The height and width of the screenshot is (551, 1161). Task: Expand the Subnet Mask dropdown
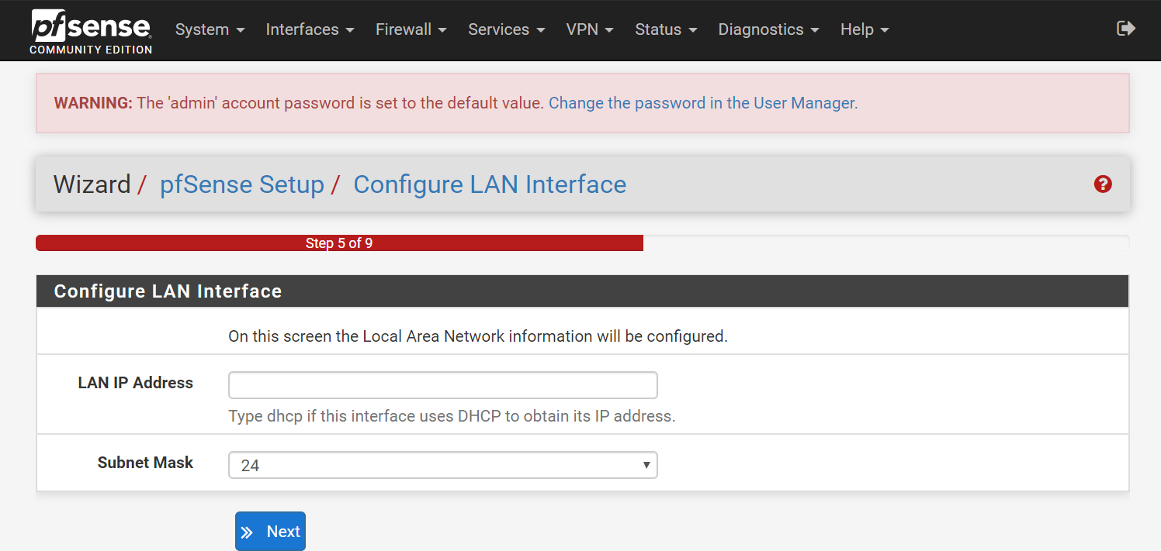click(x=443, y=465)
